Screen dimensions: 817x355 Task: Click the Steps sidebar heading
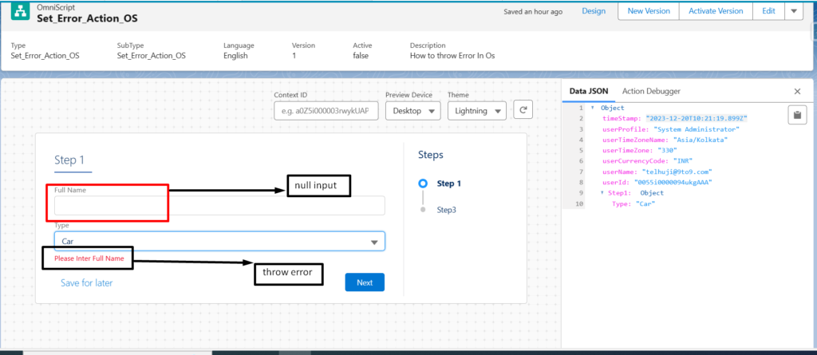430,155
